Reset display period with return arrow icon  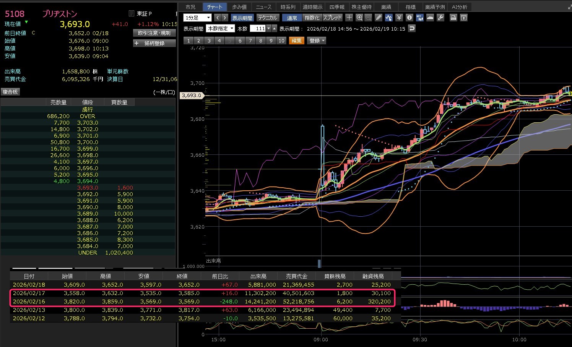[412, 29]
